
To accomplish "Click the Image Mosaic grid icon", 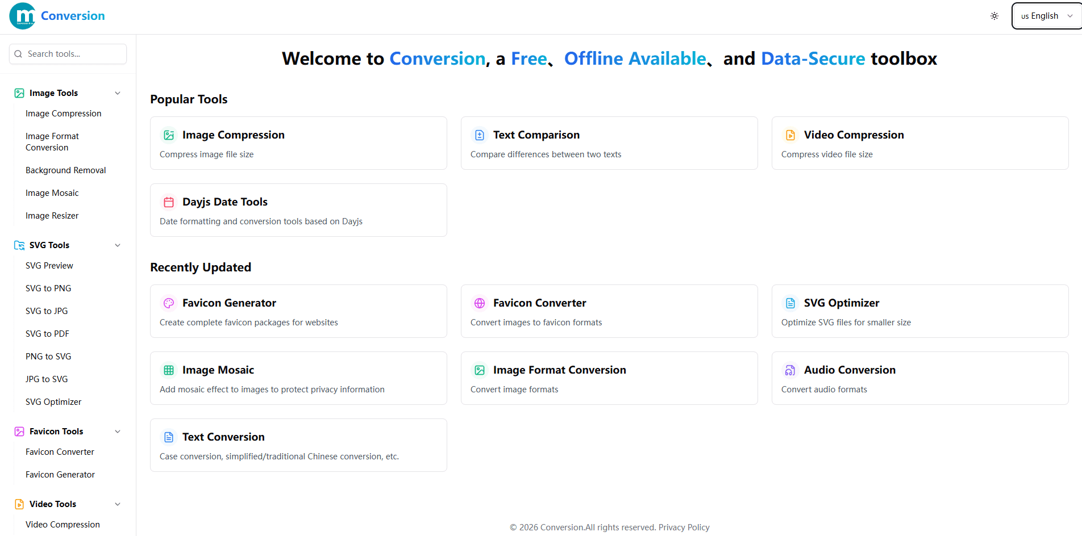I will click(169, 370).
